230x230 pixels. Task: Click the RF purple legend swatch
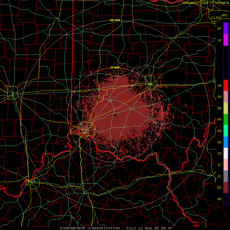click(226, 28)
